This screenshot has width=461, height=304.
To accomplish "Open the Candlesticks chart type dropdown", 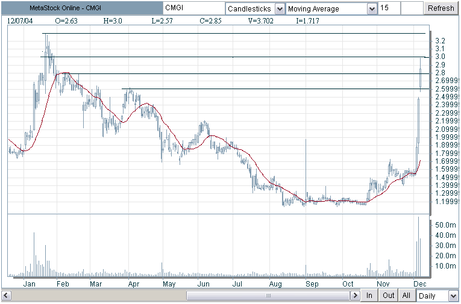I will click(280, 9).
